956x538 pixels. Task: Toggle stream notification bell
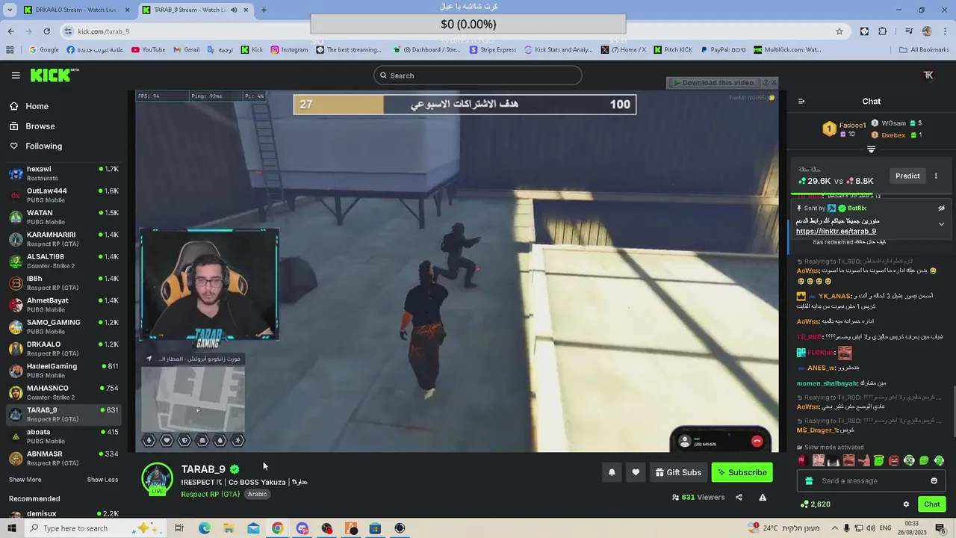coord(612,472)
